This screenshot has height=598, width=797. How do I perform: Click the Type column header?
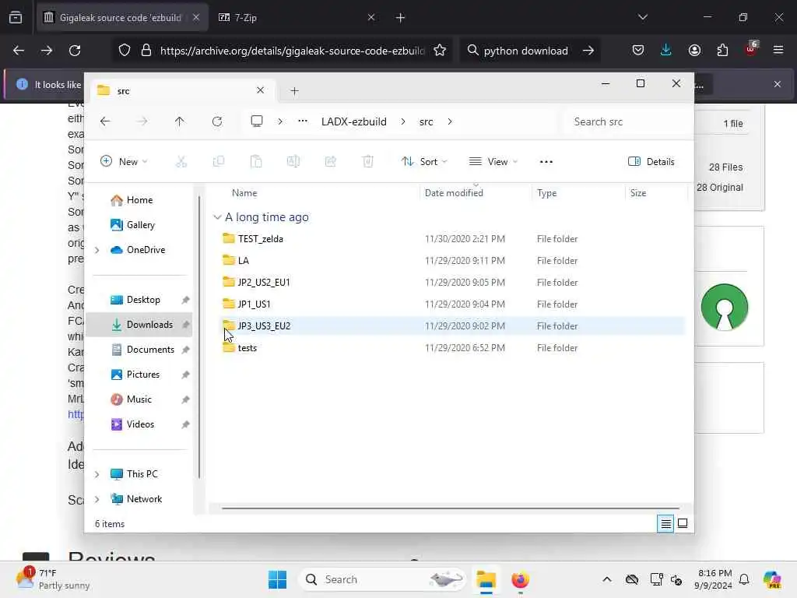pyautogui.click(x=547, y=193)
